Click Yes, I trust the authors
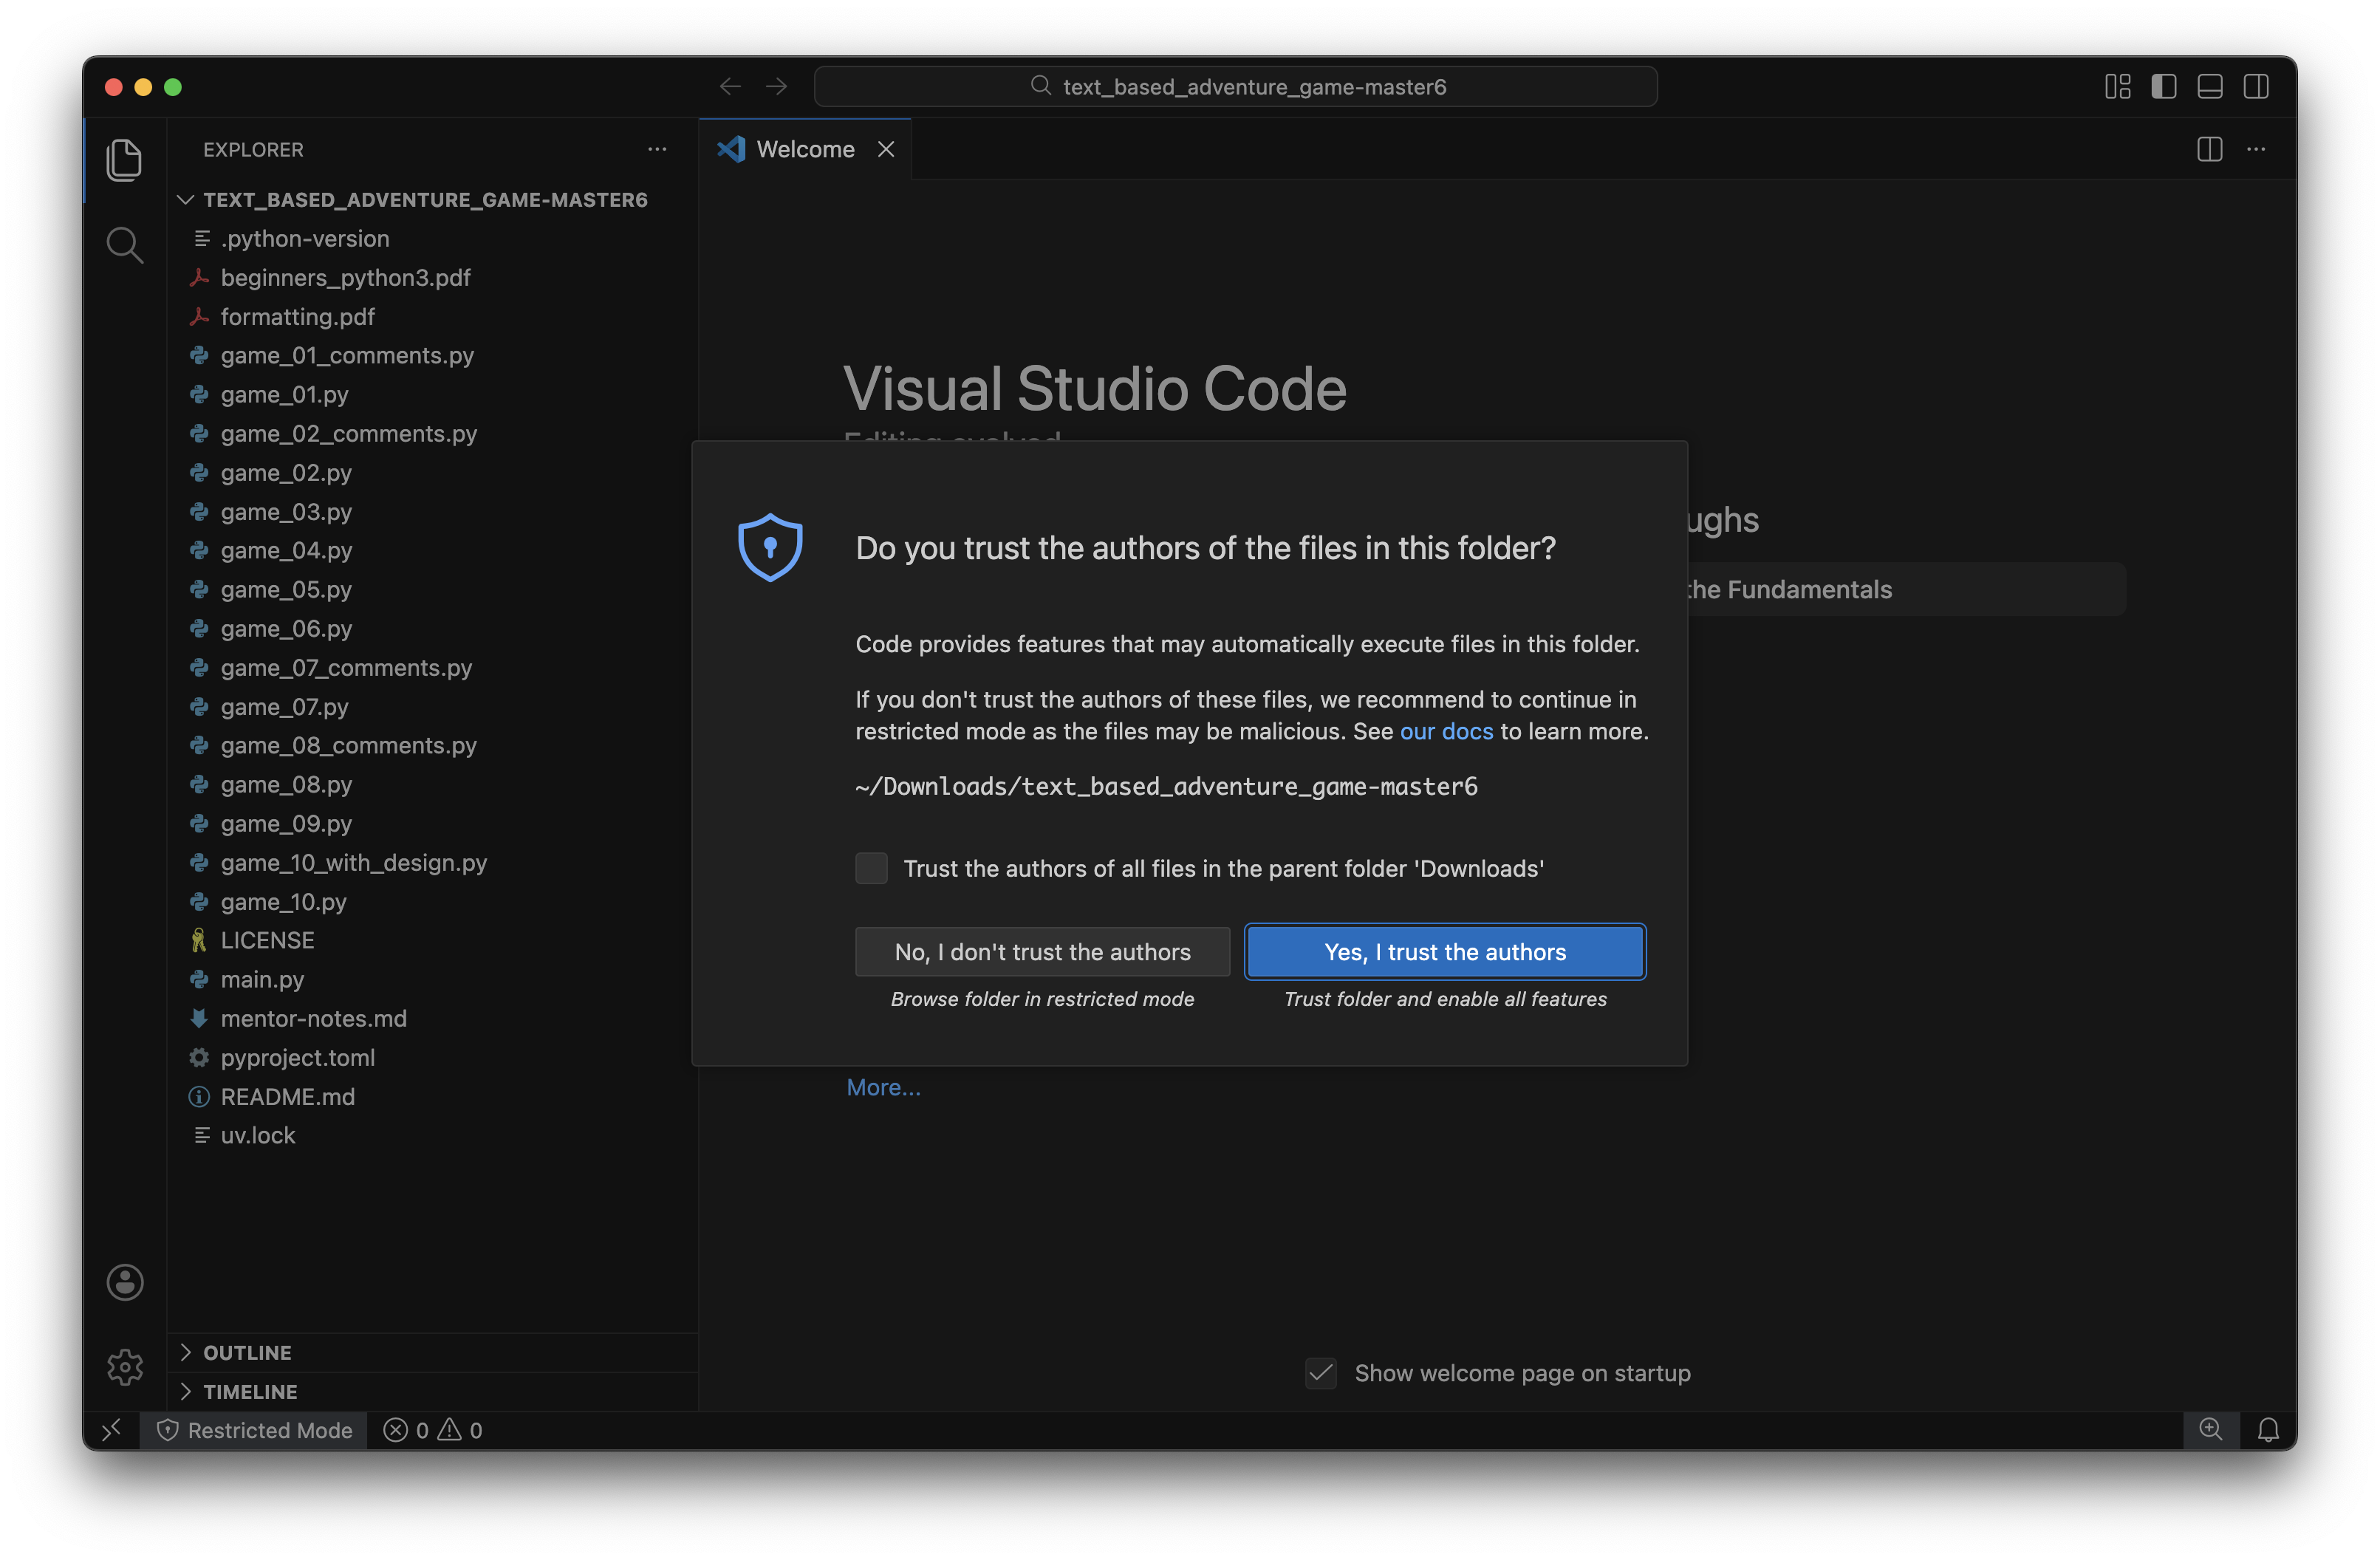Viewport: 2380px width, 1560px height. (1445, 952)
